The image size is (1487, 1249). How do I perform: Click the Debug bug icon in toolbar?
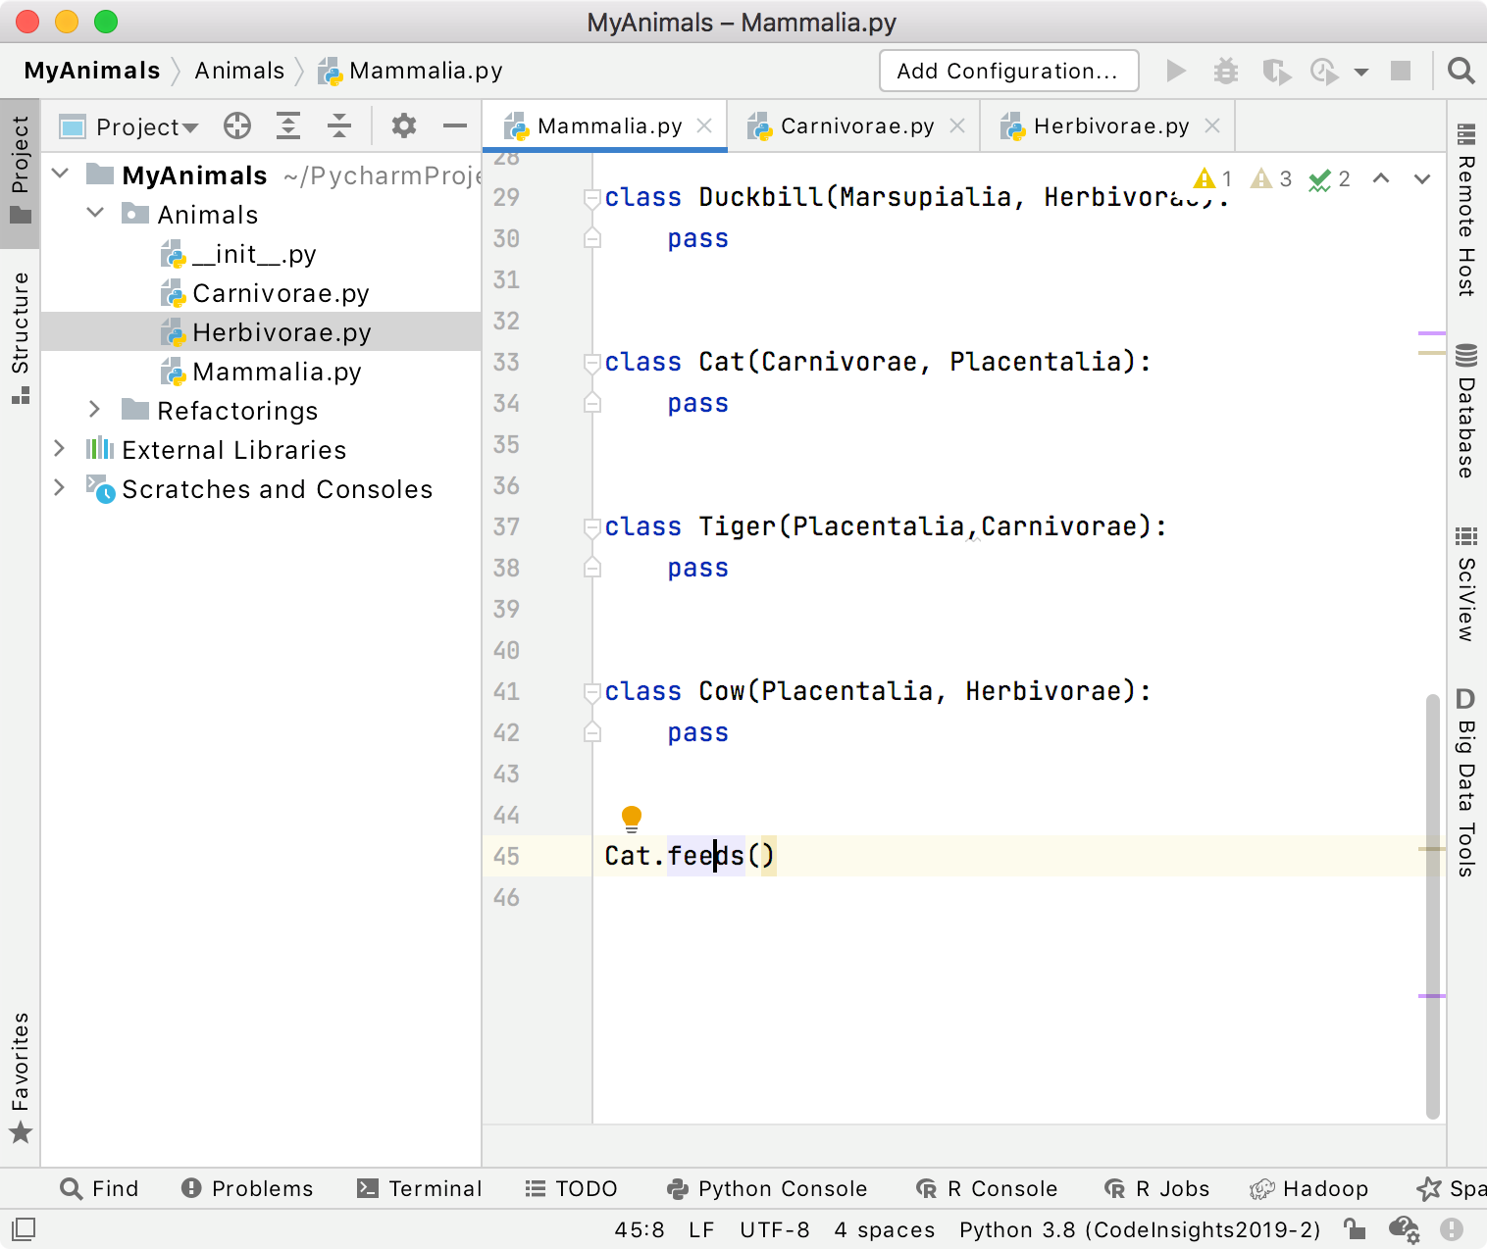pyautogui.click(x=1225, y=71)
